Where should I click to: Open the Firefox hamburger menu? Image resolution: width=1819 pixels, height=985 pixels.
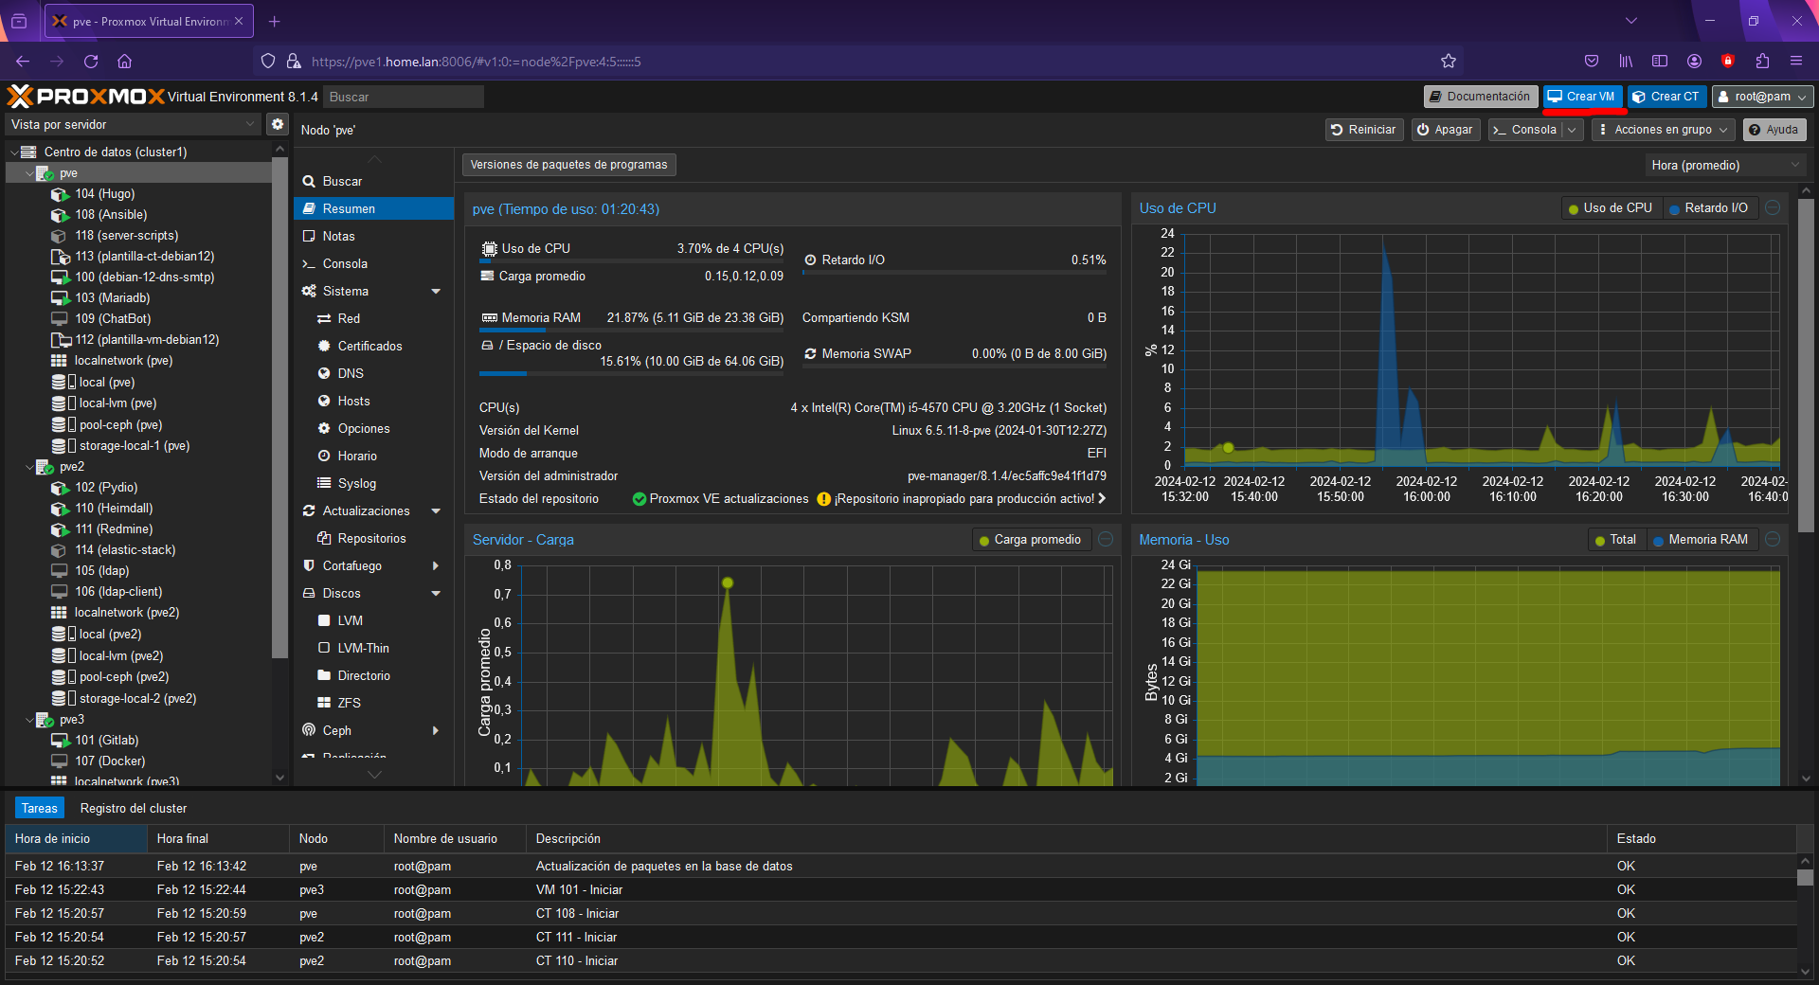point(1796,62)
